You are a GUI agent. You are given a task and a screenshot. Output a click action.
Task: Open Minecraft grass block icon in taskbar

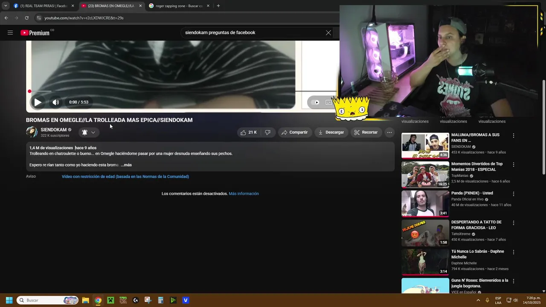coord(123,300)
